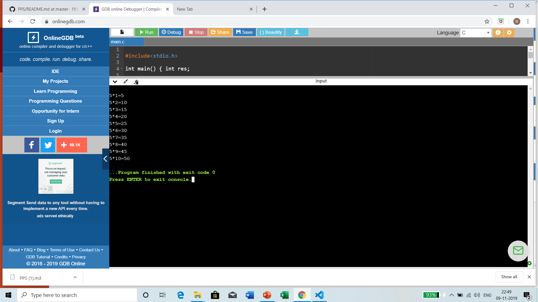Click the New File icon in toolbar
538x302 pixels.
(122, 32)
